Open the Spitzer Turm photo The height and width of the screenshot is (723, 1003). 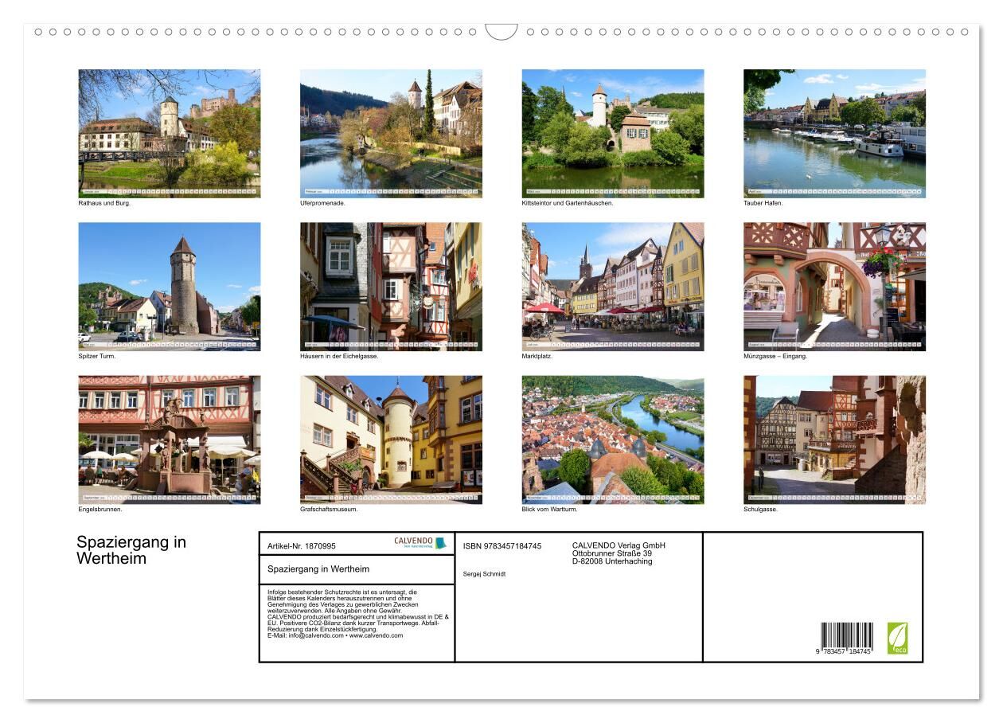click(169, 286)
